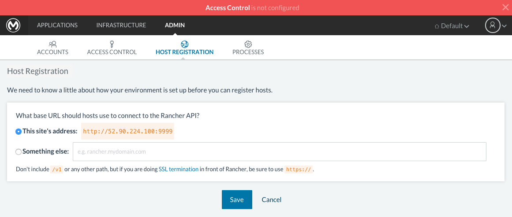512x217 pixels.
Task: Switch to the Access Control tab
Action: click(112, 48)
